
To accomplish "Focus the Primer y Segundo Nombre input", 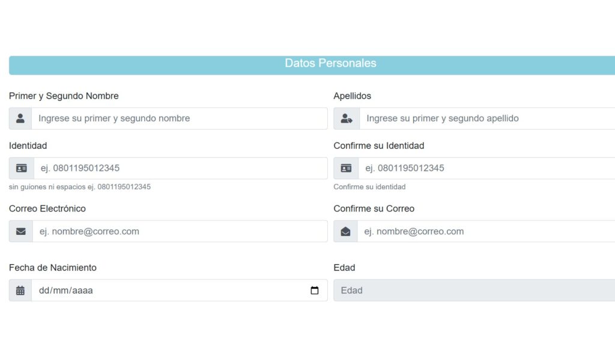I will pos(179,118).
